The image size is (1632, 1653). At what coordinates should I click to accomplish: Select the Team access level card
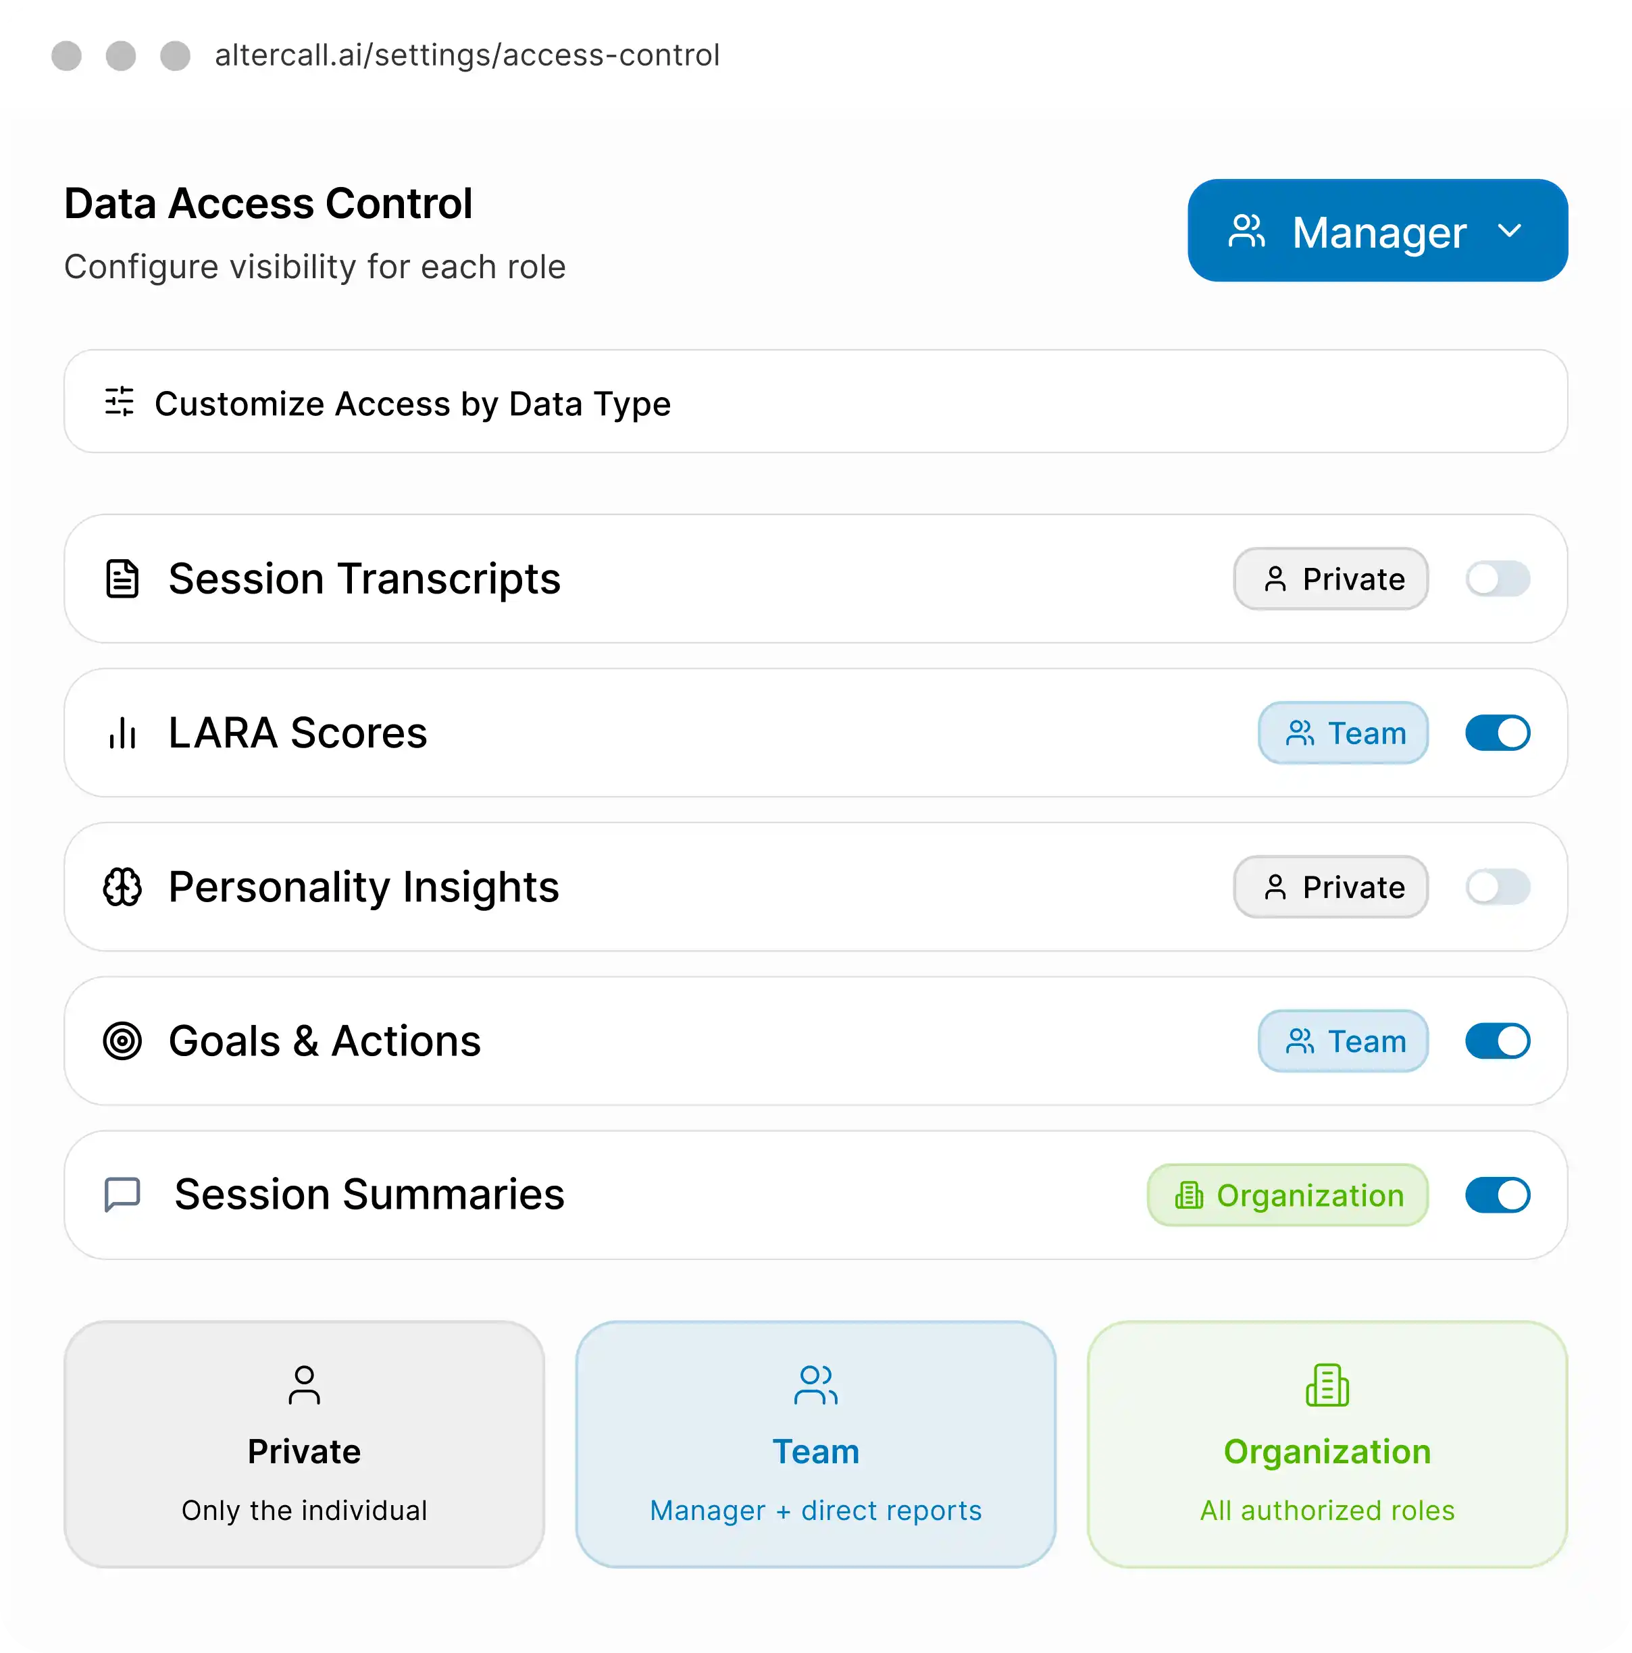tap(815, 1444)
